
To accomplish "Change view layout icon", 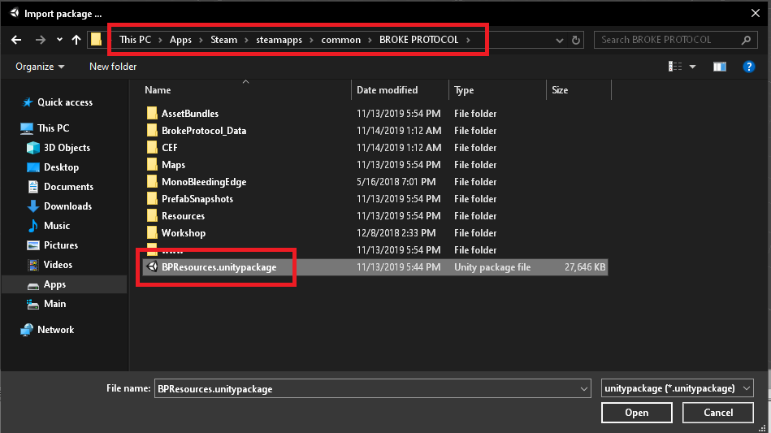I will point(675,67).
